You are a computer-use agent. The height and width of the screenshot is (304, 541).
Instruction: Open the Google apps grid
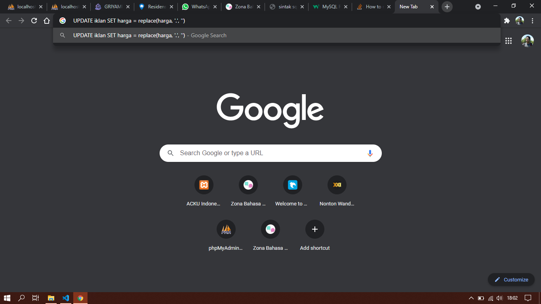[x=509, y=41]
